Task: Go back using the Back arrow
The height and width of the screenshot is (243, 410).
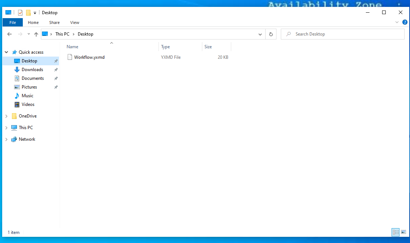Action: 10,34
